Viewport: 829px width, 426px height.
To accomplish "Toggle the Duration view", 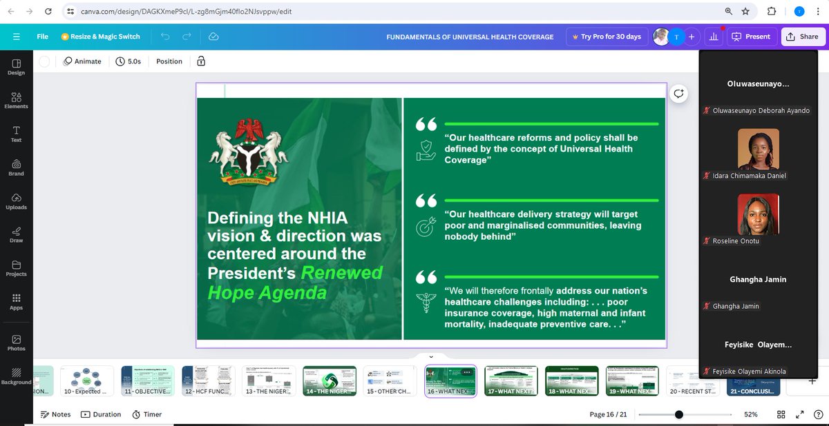I will tap(101, 414).
